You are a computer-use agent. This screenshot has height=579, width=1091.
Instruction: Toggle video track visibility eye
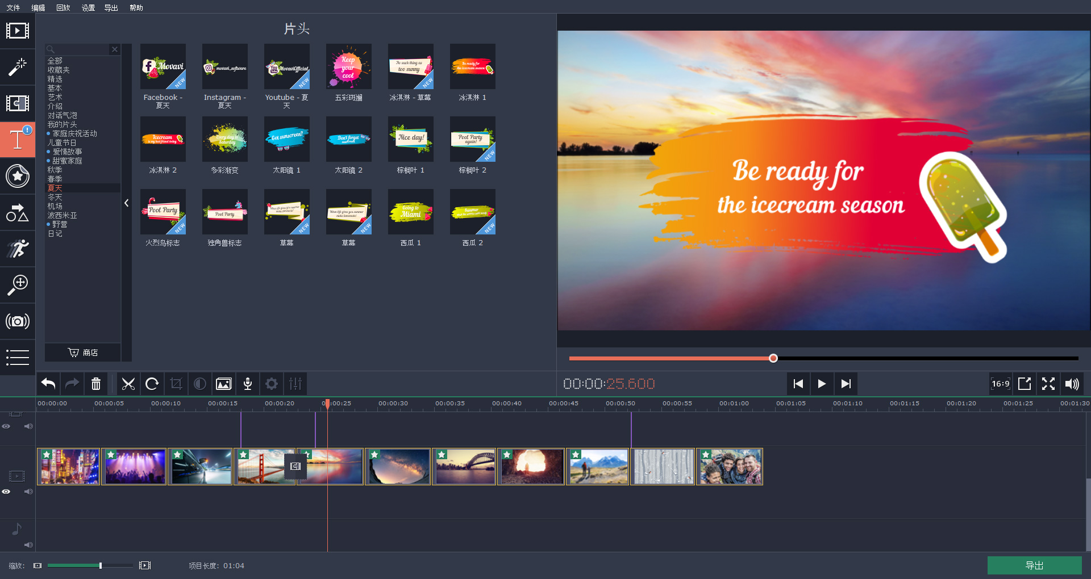[x=6, y=492]
